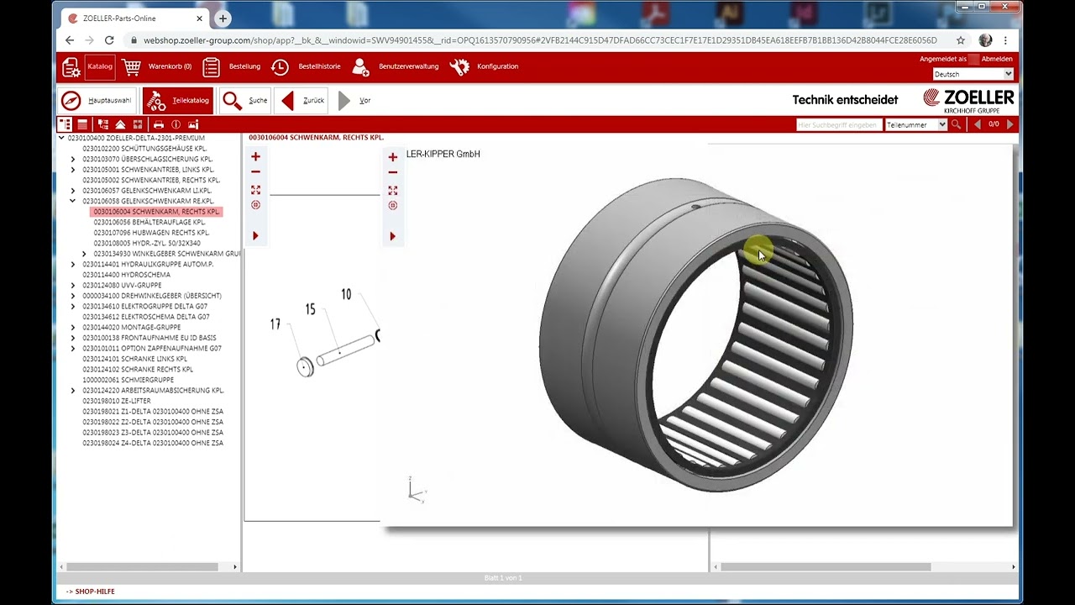Expand 3D view toolbar arrow
Screen dimensions: 1075x605
(x=392, y=237)
